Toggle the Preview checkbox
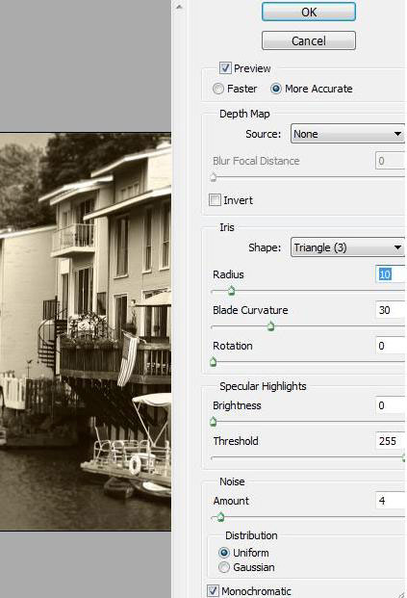The height and width of the screenshot is (598, 407). pos(225,68)
